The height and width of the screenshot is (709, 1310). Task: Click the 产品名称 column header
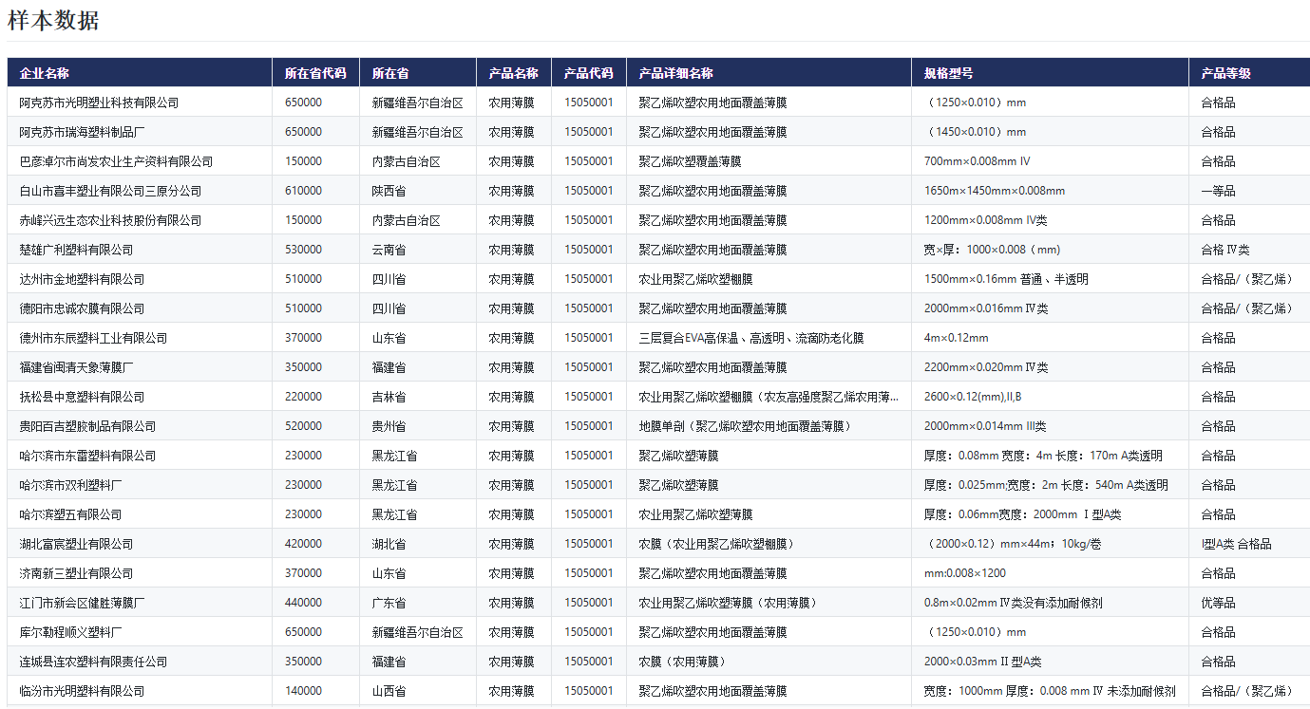pyautogui.click(x=514, y=73)
